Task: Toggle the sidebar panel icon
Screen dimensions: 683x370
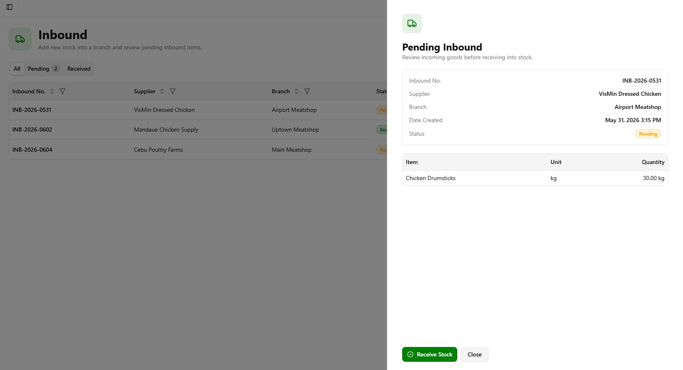Action: pyautogui.click(x=9, y=7)
